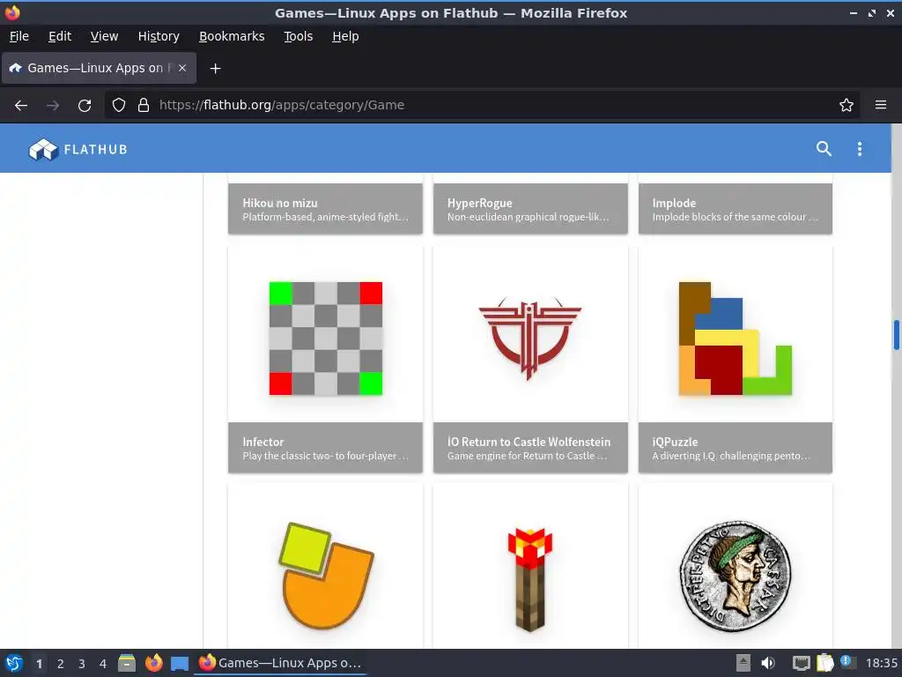Select the iQPuzzle colored blocks icon
Image resolution: width=902 pixels, height=677 pixels.
coord(736,338)
